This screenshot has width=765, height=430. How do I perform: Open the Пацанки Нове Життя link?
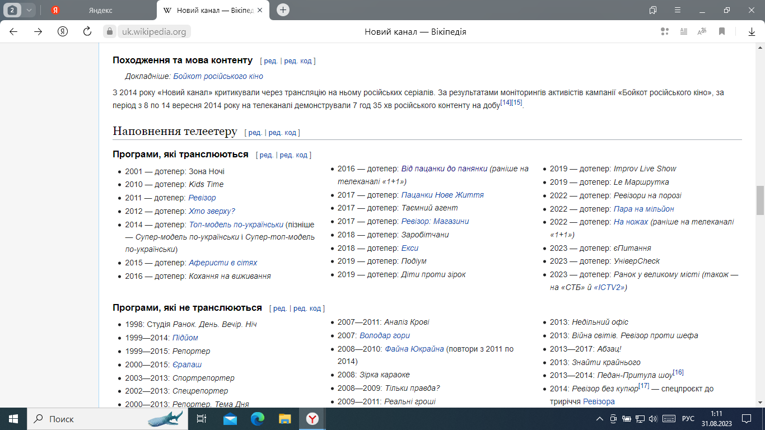coord(442,195)
